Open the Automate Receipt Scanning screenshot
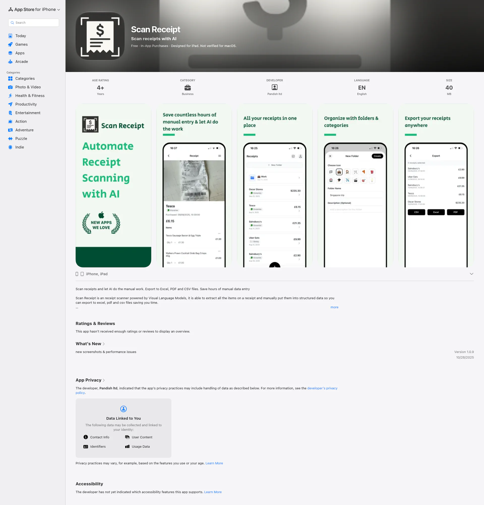The height and width of the screenshot is (505, 484). point(113,186)
